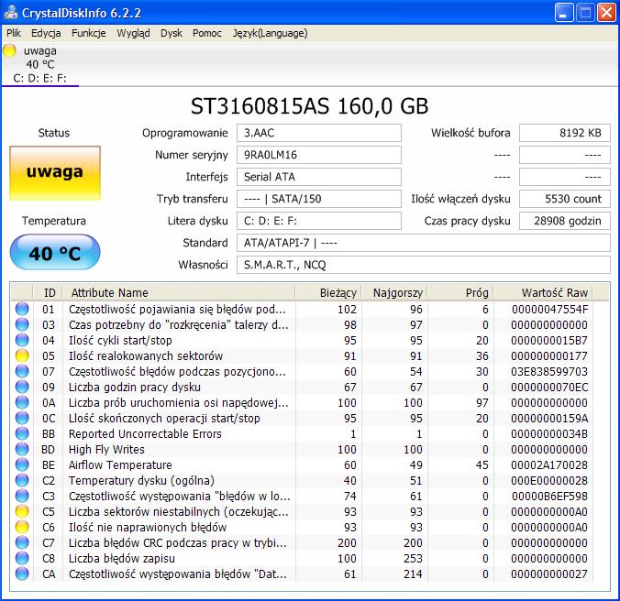The image size is (620, 601).
Task: Click the Litera dysku field
Action: click(318, 221)
